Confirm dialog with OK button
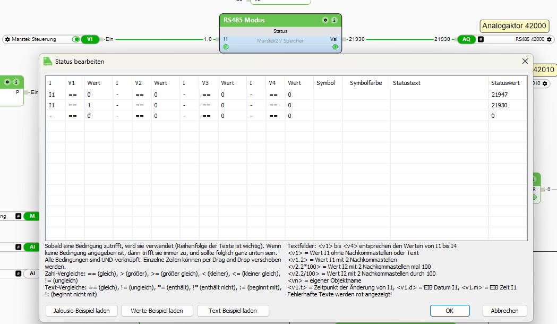 pos(450,311)
